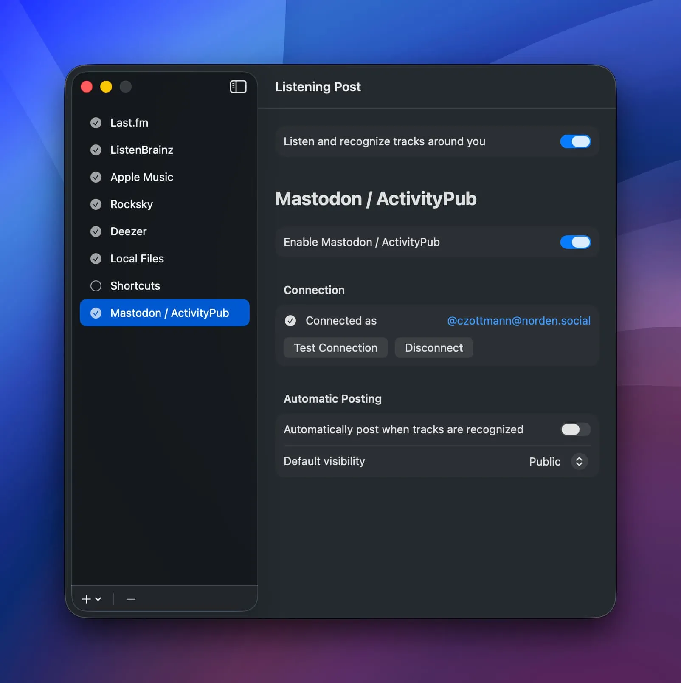
Task: Click the empty circle next to Shortcuts
Action: (x=96, y=286)
